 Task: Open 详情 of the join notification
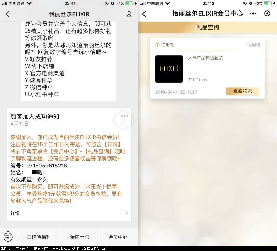[69, 213]
